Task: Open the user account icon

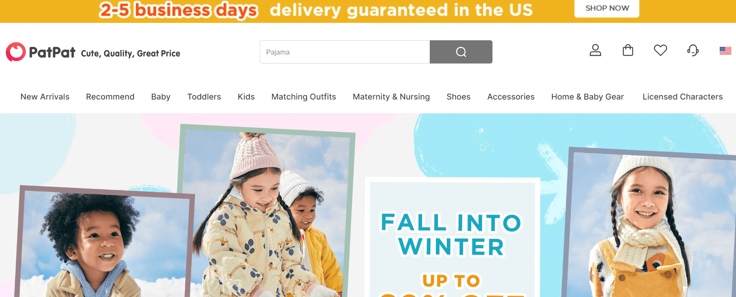Action: [x=595, y=50]
